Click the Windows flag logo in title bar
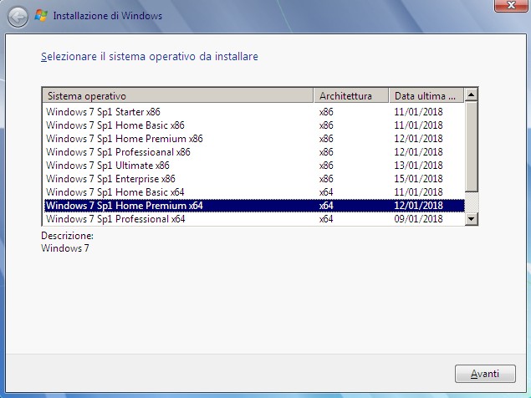The width and height of the screenshot is (531, 398). point(41,16)
